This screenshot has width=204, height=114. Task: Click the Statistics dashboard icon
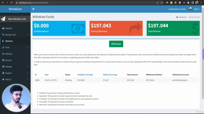[x=3, y=28]
